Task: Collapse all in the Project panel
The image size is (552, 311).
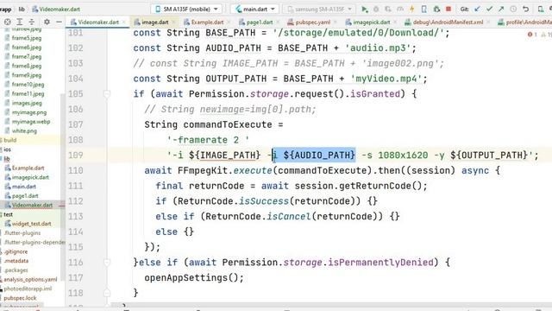Action: point(31,22)
